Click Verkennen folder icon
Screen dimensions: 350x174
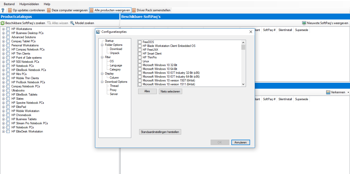coord(328,92)
